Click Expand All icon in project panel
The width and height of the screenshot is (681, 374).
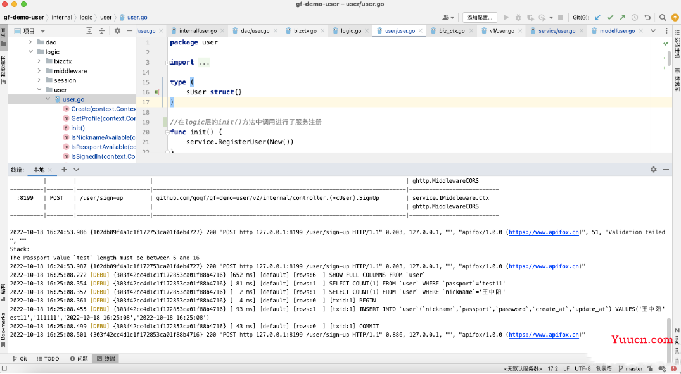pyautogui.click(x=89, y=31)
